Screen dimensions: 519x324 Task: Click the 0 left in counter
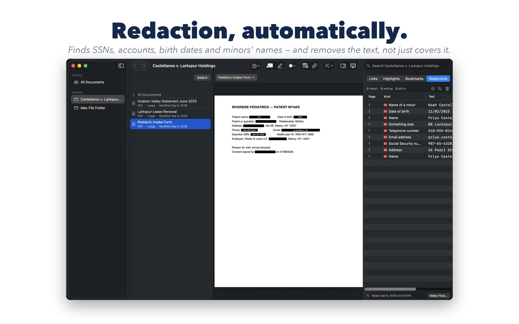(x=400, y=89)
